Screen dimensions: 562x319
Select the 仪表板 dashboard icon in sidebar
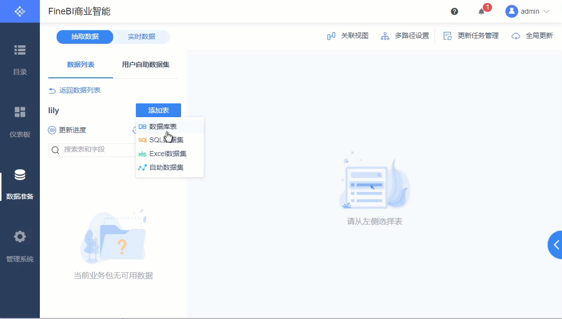pyautogui.click(x=20, y=121)
